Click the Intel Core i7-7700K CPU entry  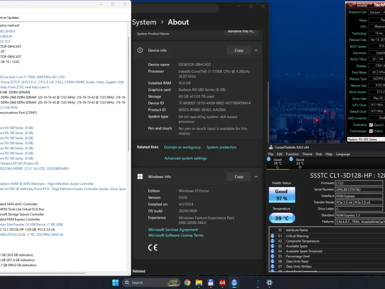point(32,77)
